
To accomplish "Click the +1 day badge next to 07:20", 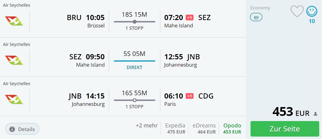I will (x=189, y=18).
